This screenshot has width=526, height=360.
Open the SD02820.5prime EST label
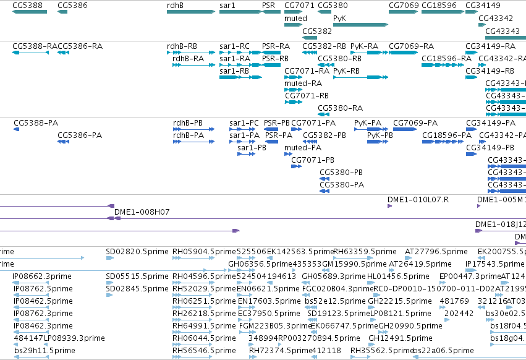pos(137,252)
